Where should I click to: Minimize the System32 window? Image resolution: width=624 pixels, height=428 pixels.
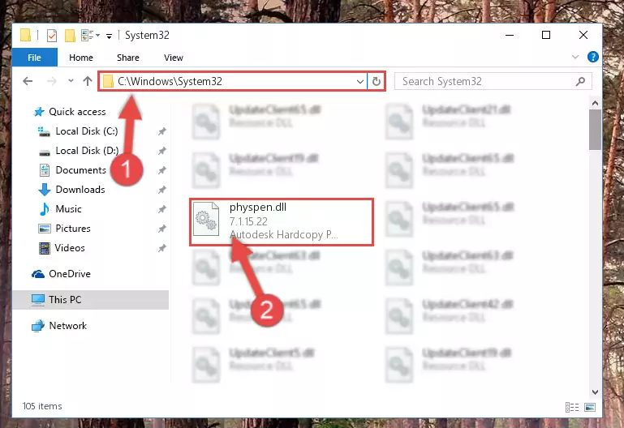pyautogui.click(x=510, y=35)
